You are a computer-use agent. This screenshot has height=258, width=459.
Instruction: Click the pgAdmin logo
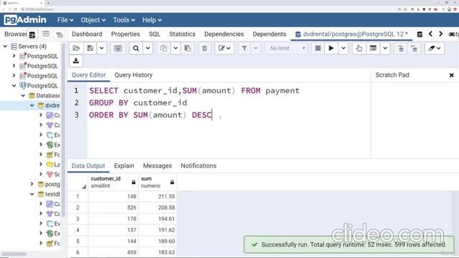click(x=25, y=20)
